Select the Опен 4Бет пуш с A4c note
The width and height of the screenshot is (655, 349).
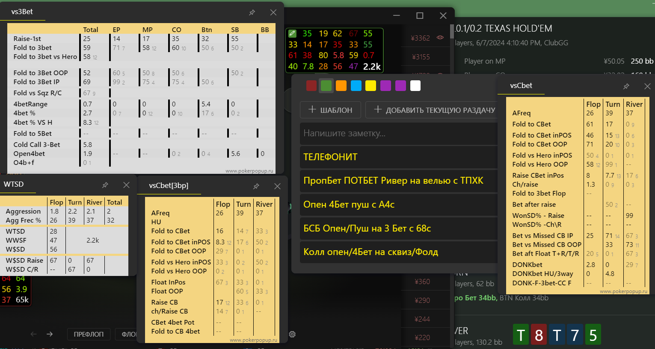tap(399, 205)
